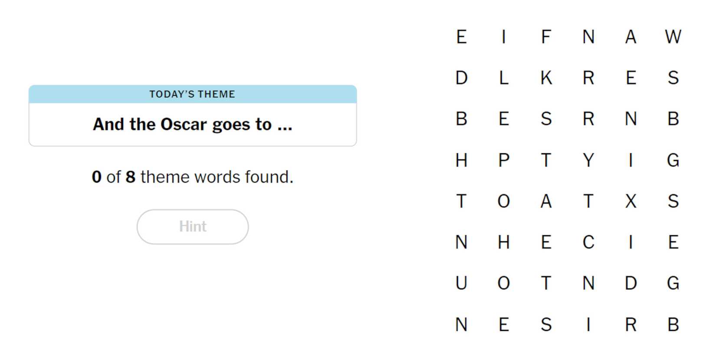
Task: Choose the letter Y tile
Action: click(x=588, y=161)
